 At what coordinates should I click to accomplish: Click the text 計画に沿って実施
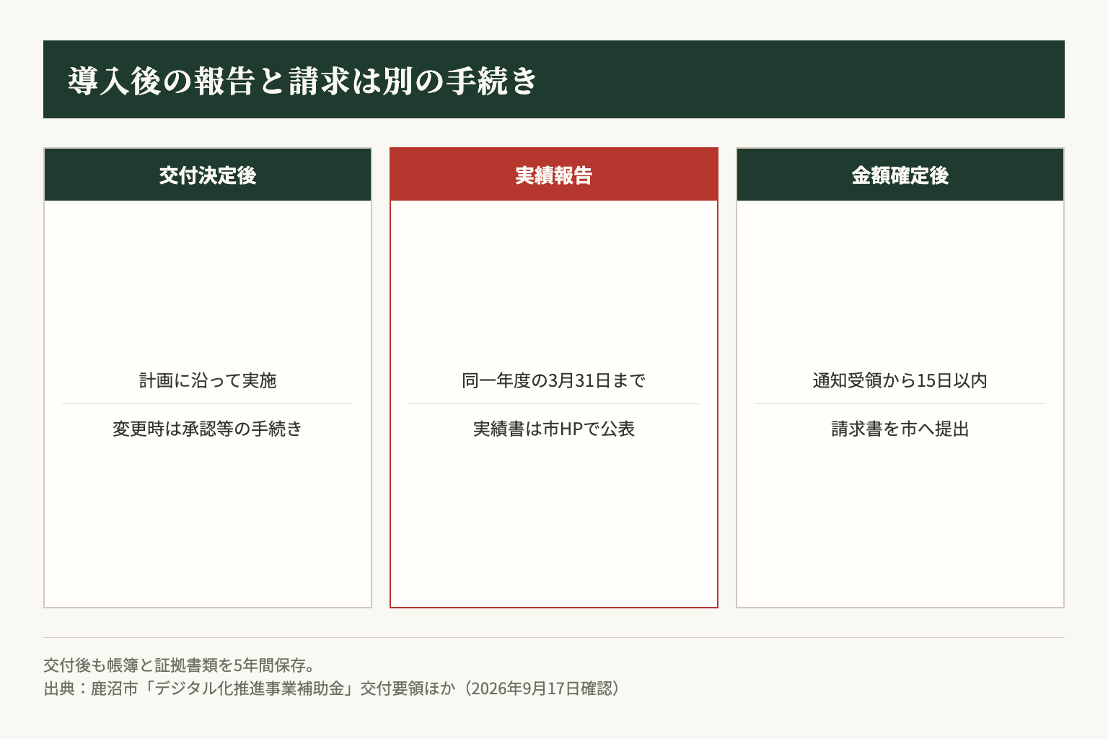[208, 380]
